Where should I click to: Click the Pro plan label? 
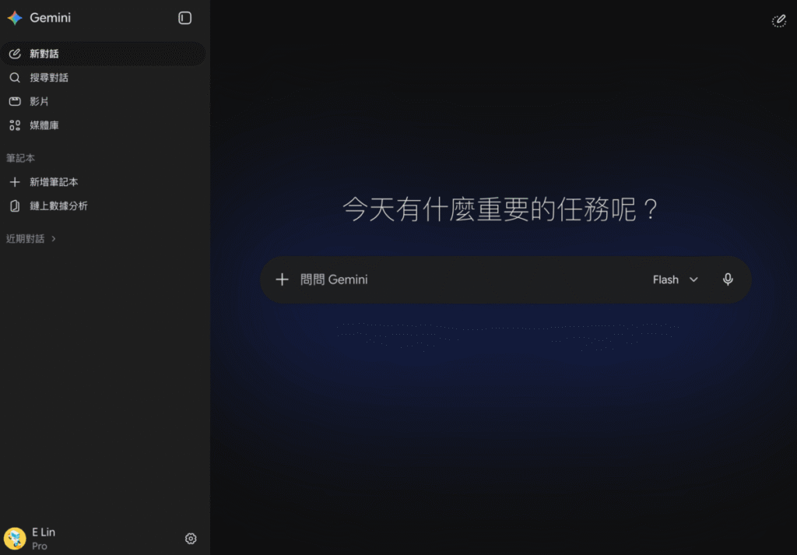(40, 546)
